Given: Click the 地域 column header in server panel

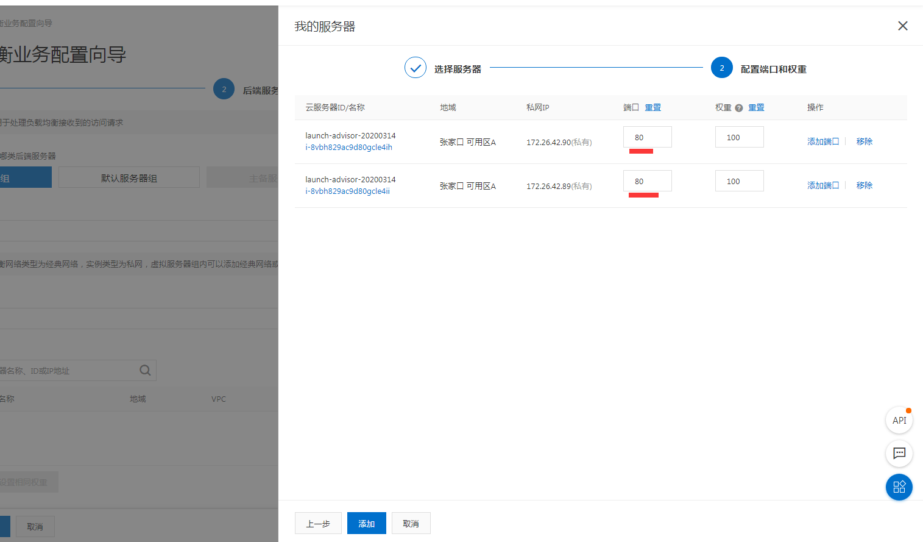Looking at the screenshot, I should (448, 107).
